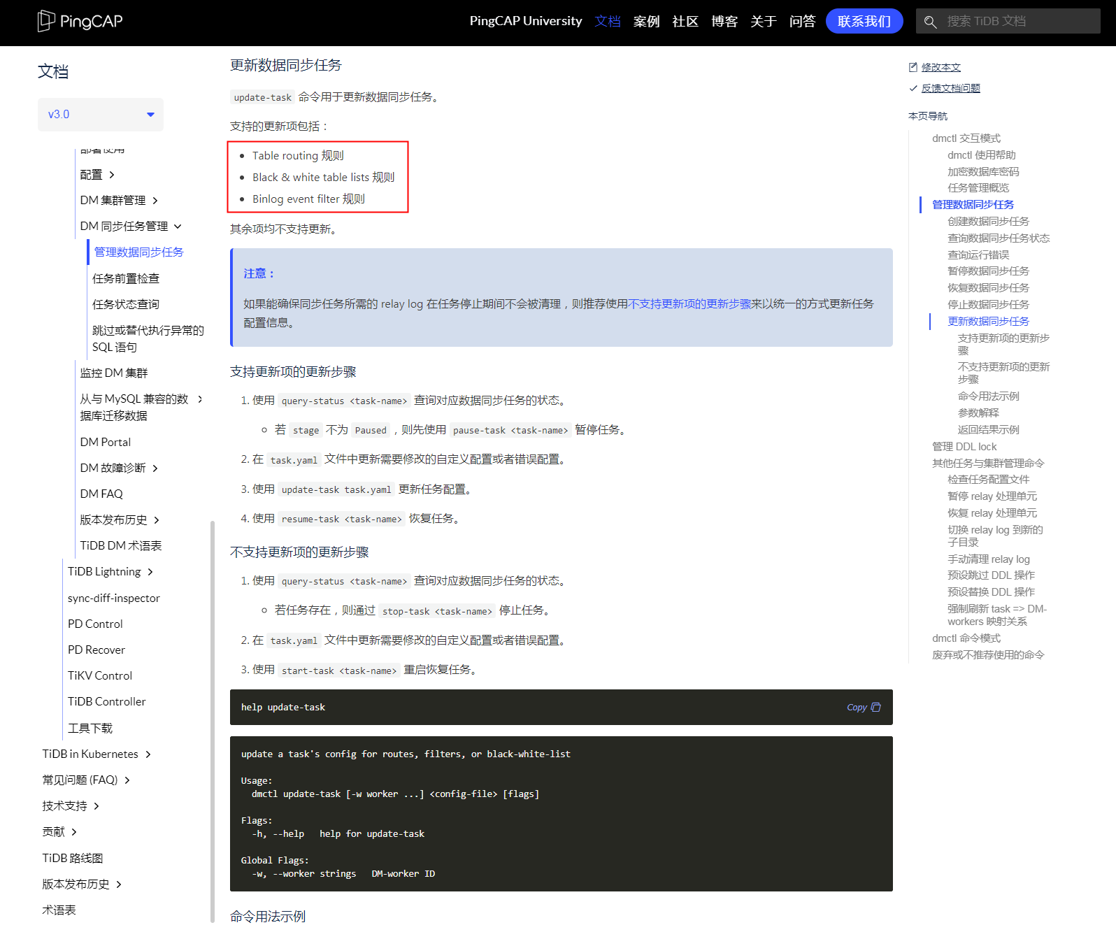Open PingCAP University in the top navigation
1116x932 pixels.
(x=526, y=21)
